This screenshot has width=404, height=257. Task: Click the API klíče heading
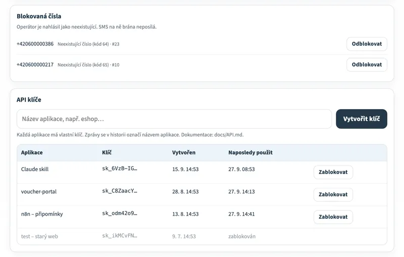(x=29, y=99)
